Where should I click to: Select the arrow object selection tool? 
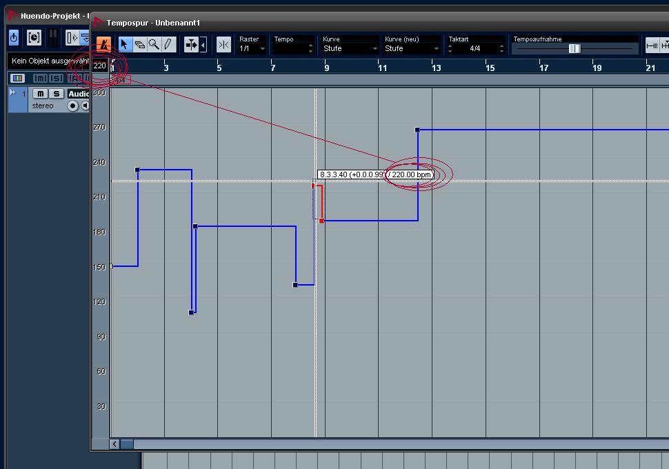click(x=125, y=44)
